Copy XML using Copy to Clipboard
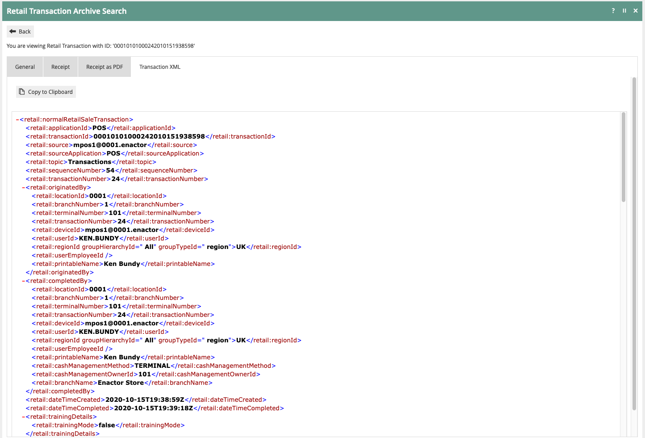645x438 pixels. click(x=46, y=92)
